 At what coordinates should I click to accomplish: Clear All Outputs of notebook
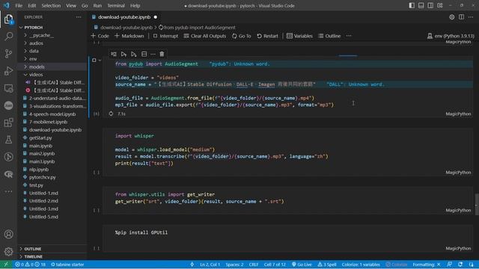(204, 36)
